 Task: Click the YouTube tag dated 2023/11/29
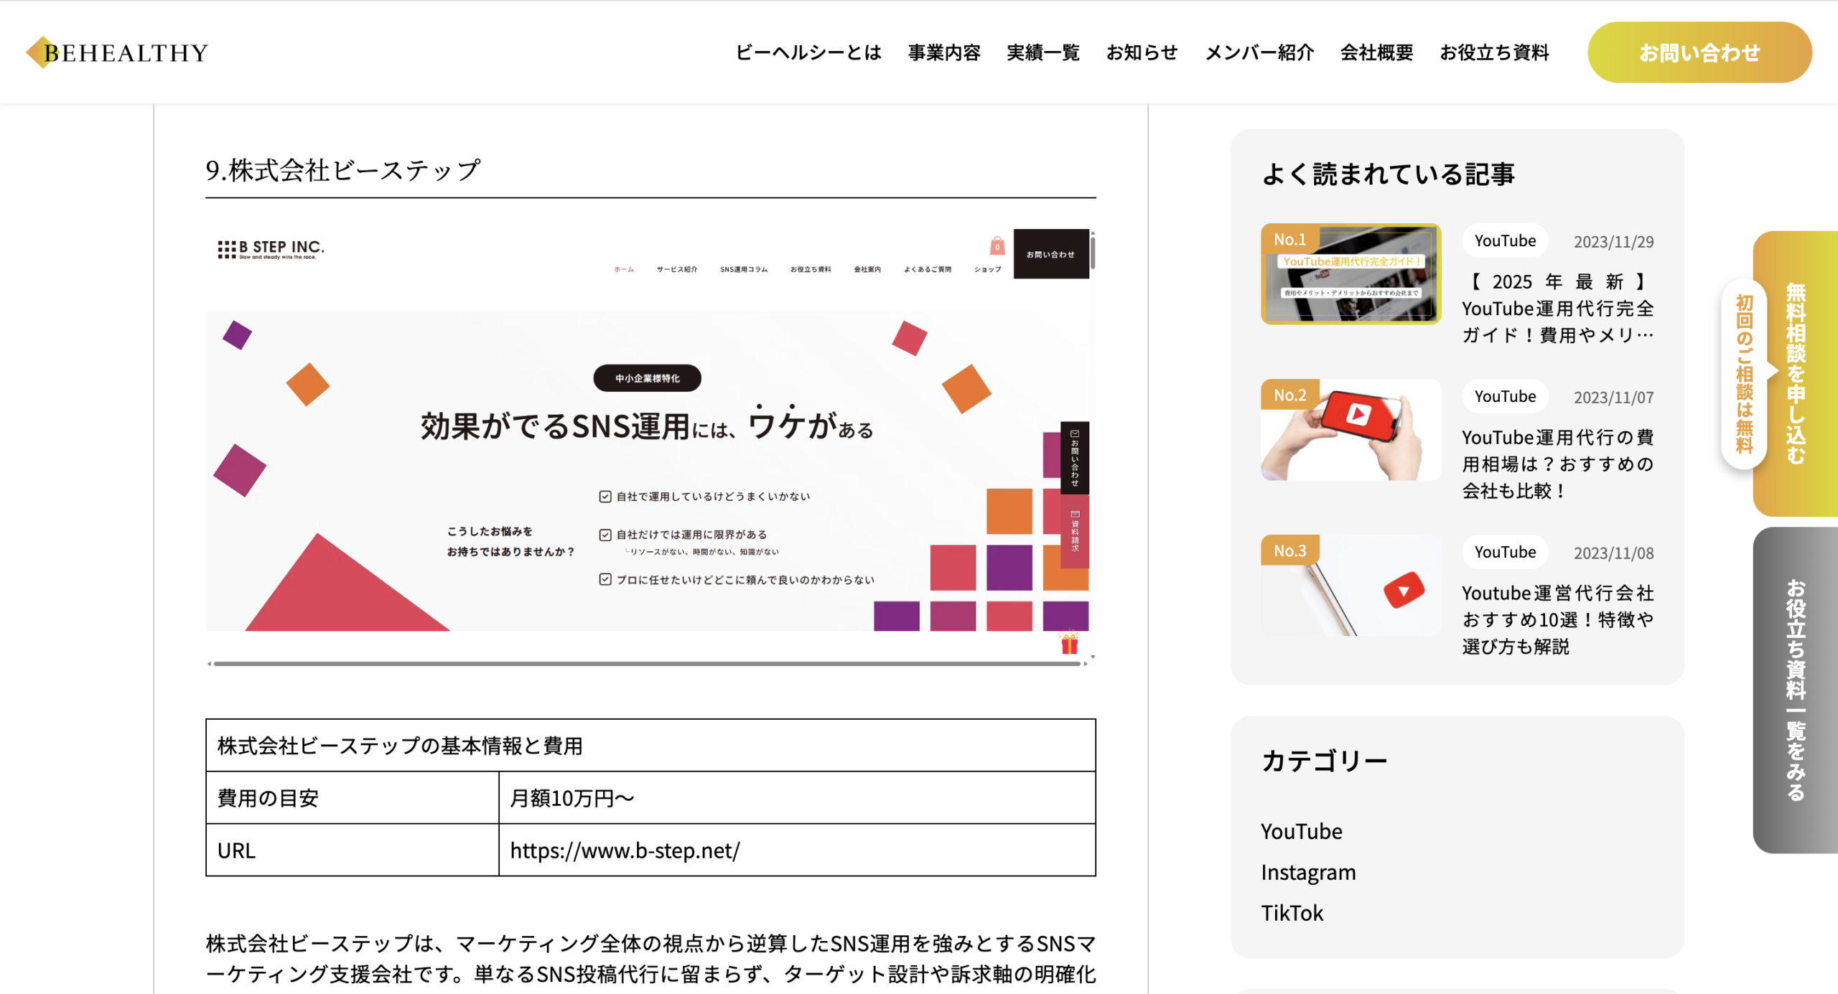1505,240
